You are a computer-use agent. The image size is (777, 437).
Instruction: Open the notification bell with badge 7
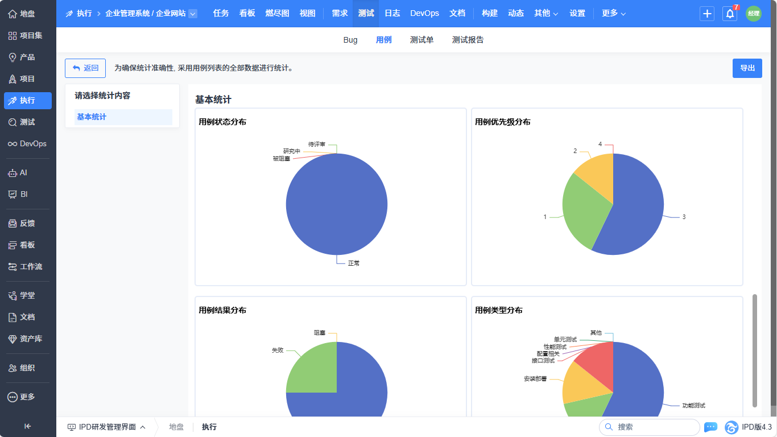click(730, 14)
